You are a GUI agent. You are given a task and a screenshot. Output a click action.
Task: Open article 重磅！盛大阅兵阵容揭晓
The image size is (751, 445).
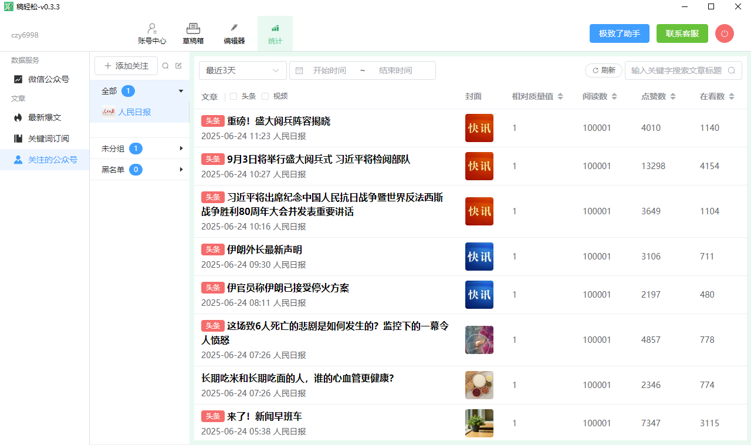279,121
